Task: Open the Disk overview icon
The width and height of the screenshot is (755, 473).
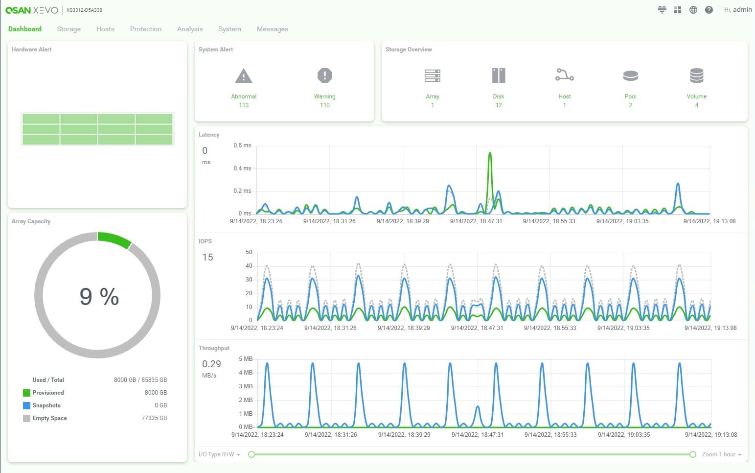Action: 498,75
